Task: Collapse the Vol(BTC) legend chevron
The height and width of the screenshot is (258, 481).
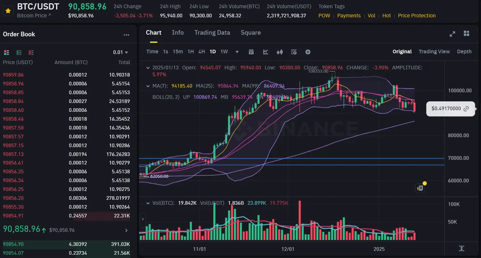Action: pyautogui.click(x=148, y=203)
